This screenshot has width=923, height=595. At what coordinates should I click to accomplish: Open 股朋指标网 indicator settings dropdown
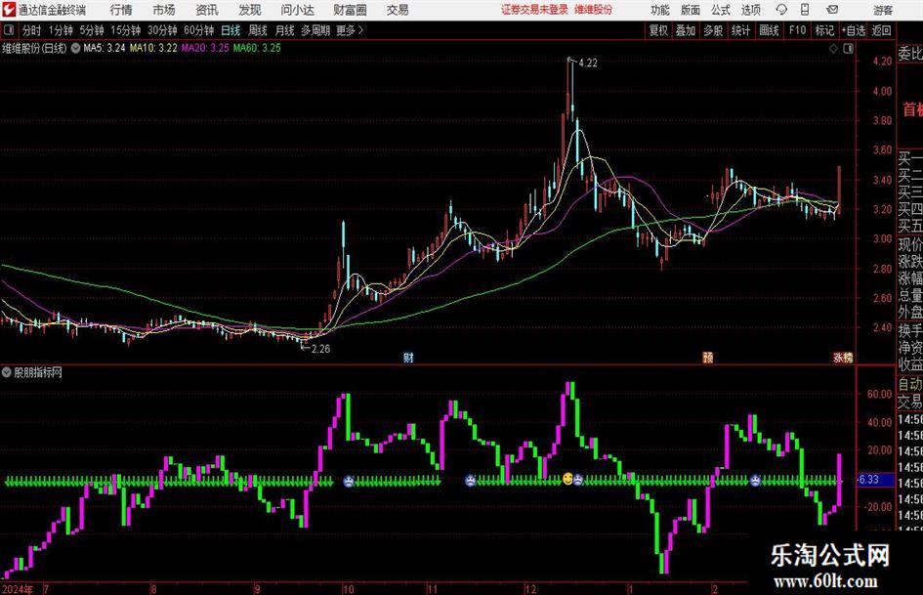[x=7, y=372]
